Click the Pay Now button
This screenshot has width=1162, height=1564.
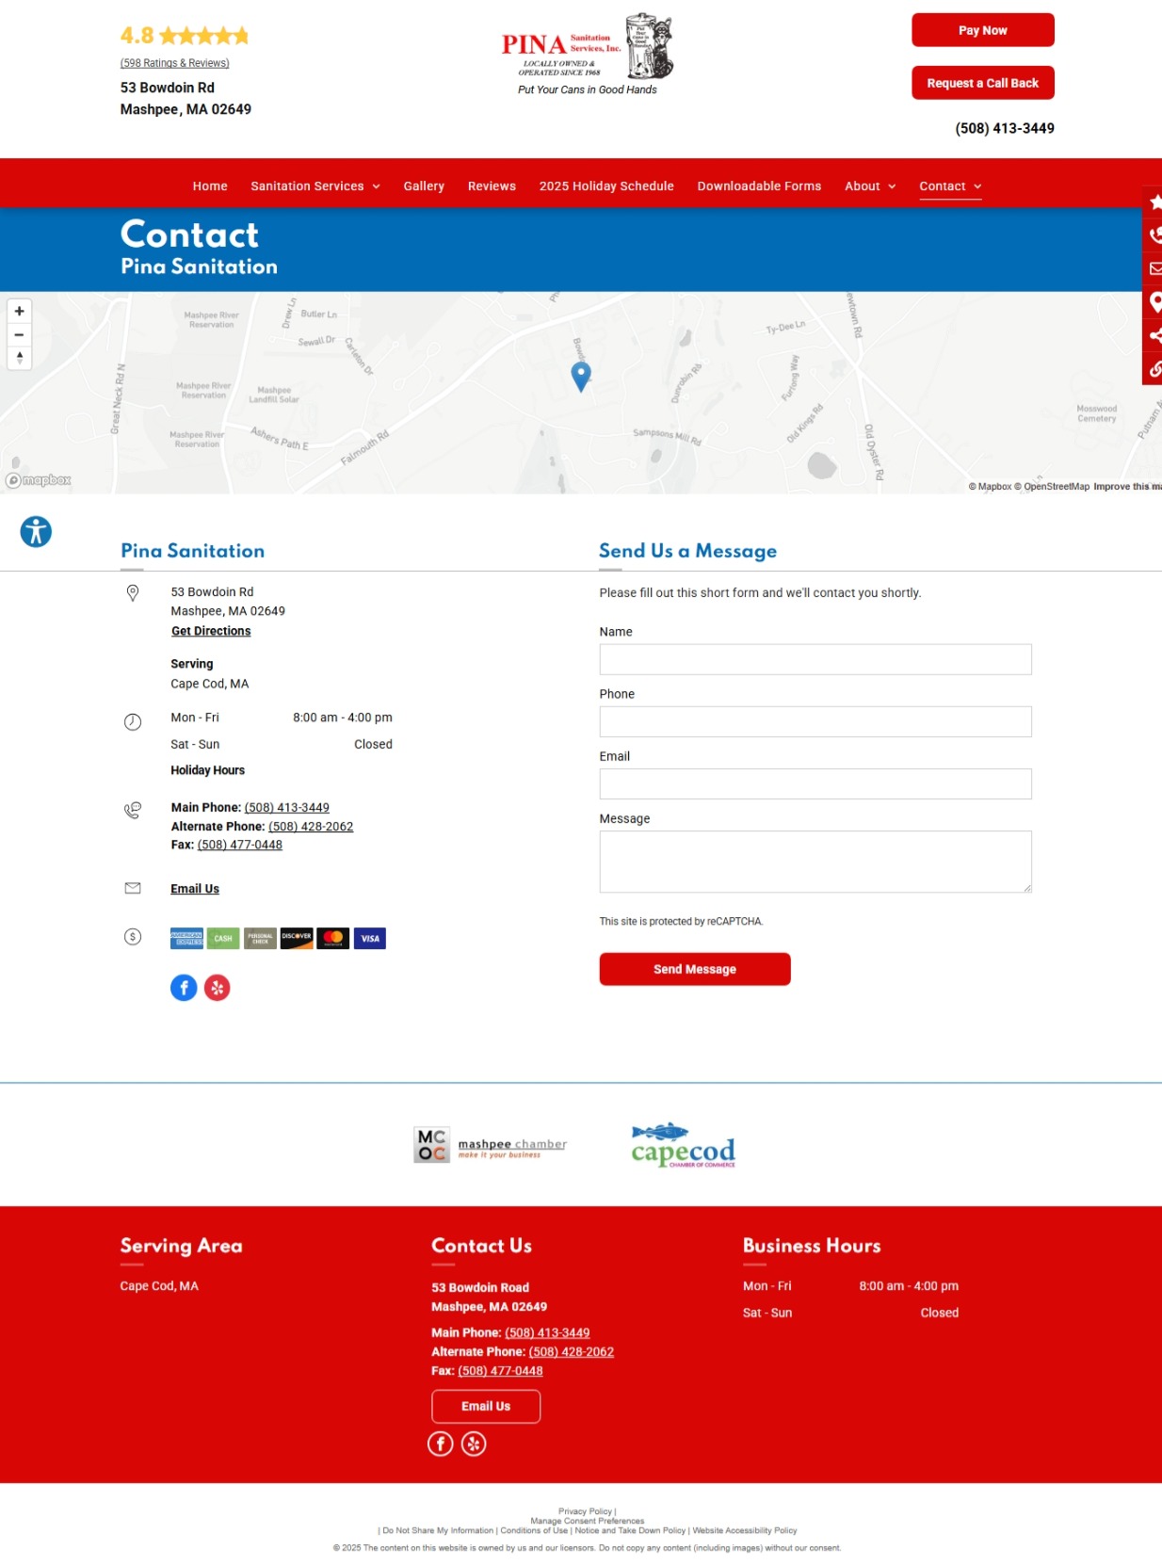(983, 30)
